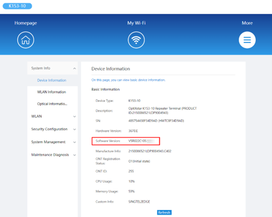This screenshot has width=272, height=217.
Task: Click the Homepage label
Action: point(26,23)
